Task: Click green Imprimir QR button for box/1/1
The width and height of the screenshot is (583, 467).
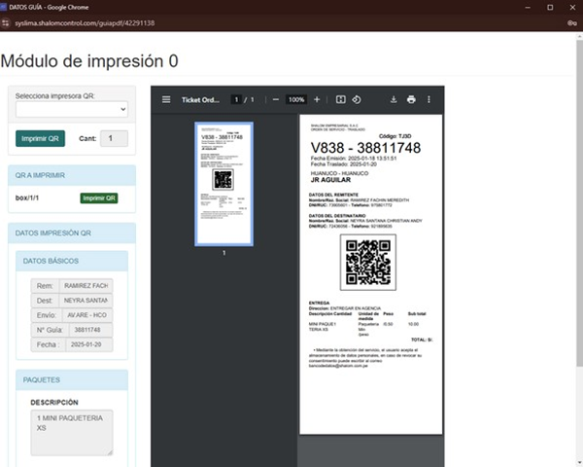Action: click(99, 198)
